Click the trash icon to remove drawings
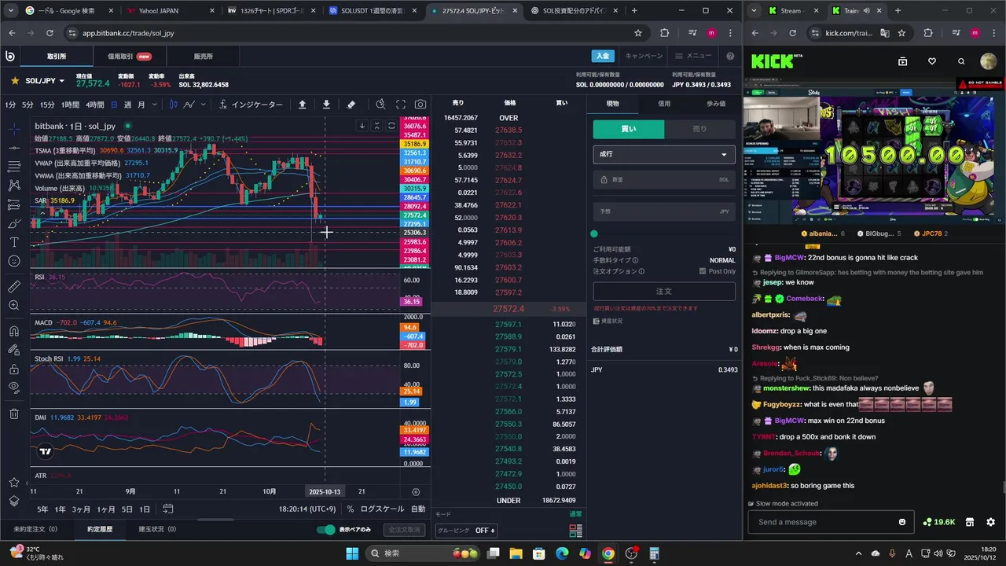Screen dimensions: 1006x566 tap(14, 413)
